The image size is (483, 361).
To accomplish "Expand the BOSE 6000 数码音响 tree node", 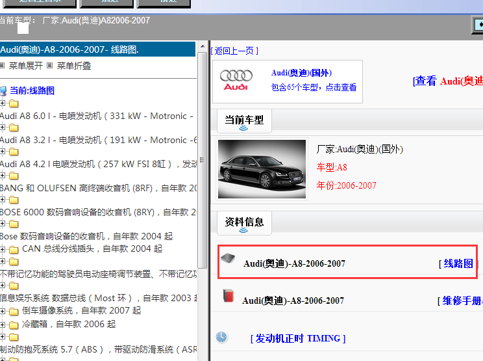I will click(x=3, y=200).
